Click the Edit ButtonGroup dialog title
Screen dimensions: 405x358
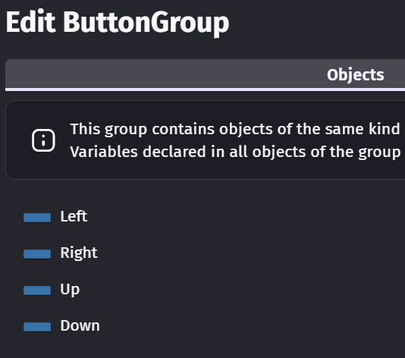click(x=118, y=24)
